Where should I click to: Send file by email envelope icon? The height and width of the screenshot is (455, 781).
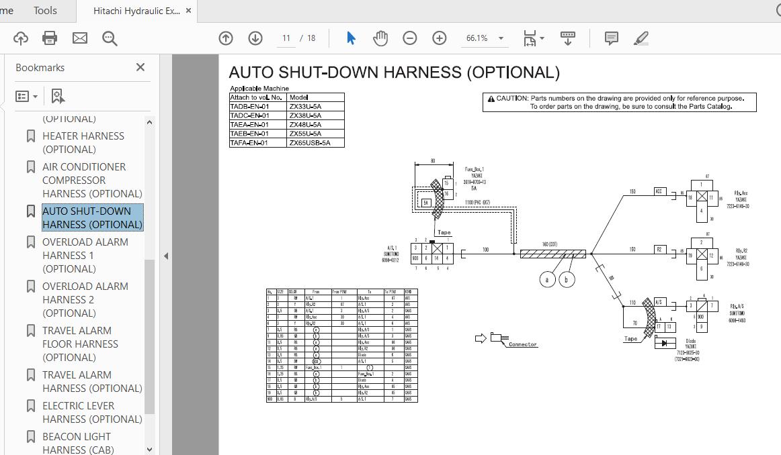click(80, 38)
